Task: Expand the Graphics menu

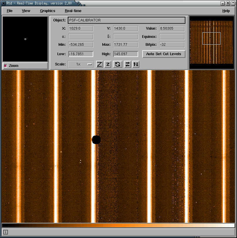Action: point(48,11)
